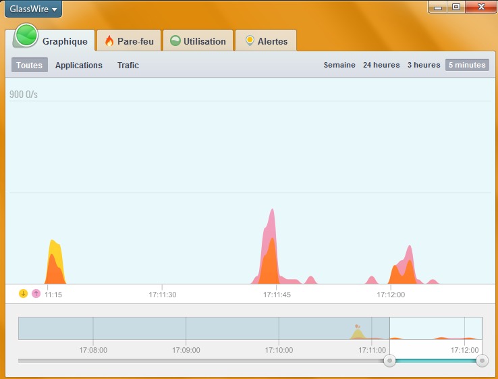
Task: Set time range to 3 heures
Action: 424,65
